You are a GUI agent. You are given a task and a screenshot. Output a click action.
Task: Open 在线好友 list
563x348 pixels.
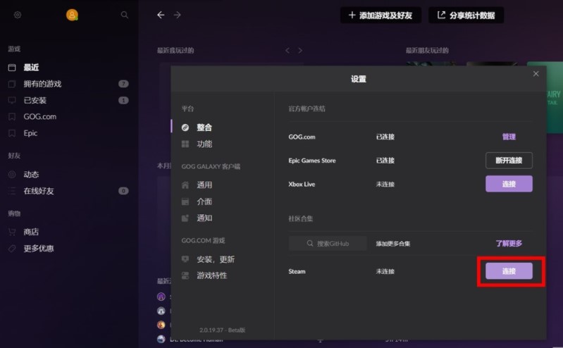click(39, 191)
